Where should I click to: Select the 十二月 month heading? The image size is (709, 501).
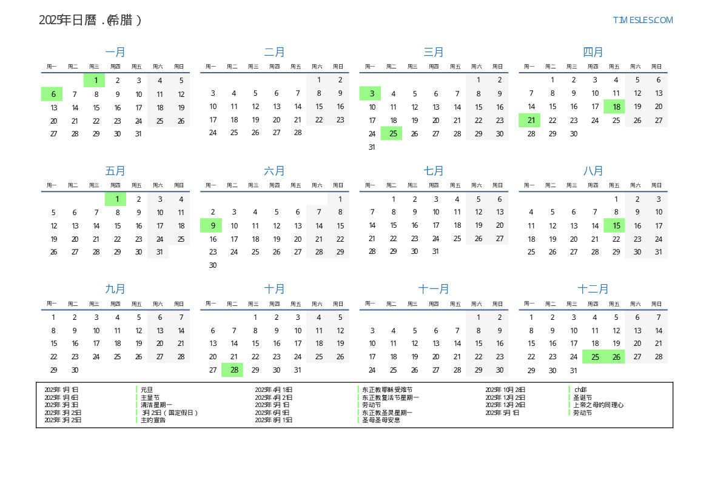tap(593, 289)
